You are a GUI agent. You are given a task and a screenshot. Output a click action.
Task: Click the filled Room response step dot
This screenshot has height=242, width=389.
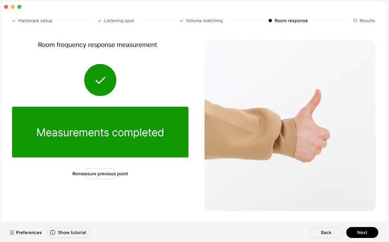pos(270,21)
